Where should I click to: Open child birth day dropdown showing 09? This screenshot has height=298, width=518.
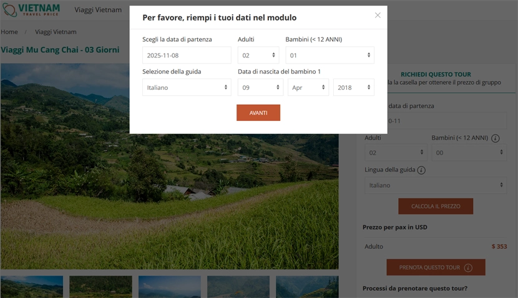[260, 87]
